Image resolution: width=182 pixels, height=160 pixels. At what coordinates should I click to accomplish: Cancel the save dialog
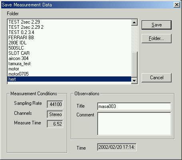tap(156, 78)
